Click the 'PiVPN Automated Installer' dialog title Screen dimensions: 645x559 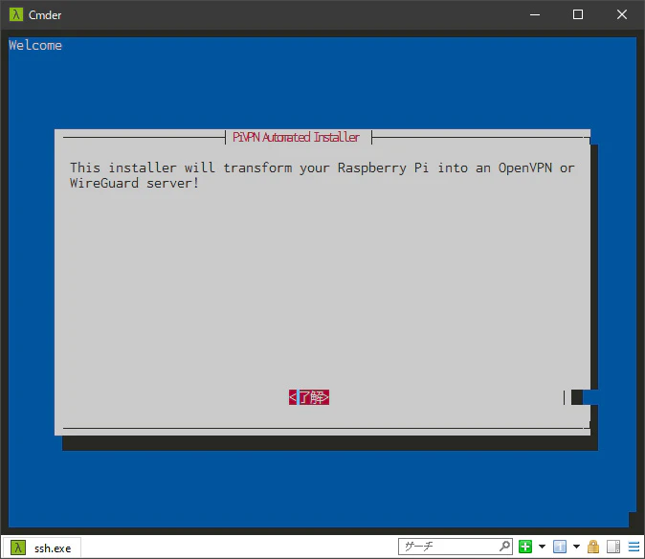tap(296, 137)
